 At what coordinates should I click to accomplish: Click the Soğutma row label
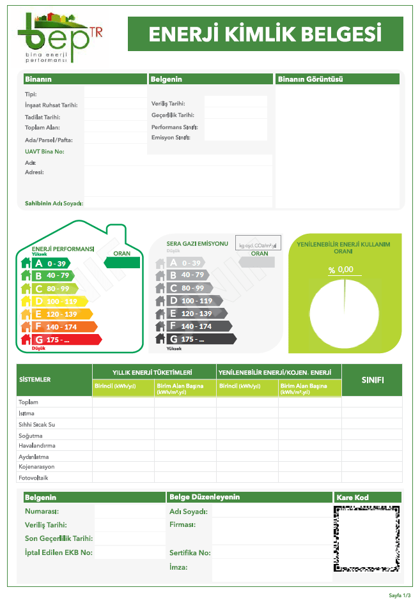pos(31,436)
